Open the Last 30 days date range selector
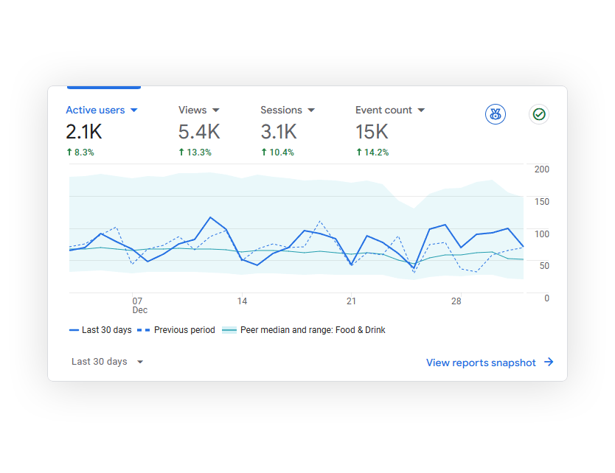This screenshot has width=615, height=473. point(107,362)
